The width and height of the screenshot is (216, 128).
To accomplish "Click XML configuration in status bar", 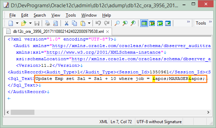I will (103, 122).
